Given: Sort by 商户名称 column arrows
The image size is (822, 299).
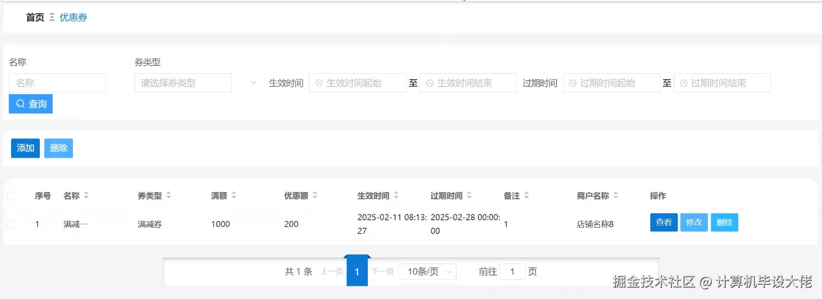Looking at the screenshot, I should coord(615,195).
